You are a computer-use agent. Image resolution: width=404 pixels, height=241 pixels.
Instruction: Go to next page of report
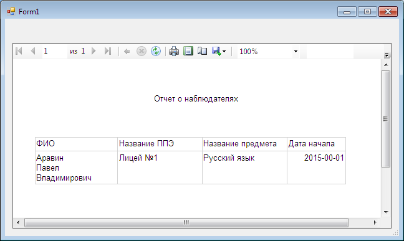(x=94, y=51)
